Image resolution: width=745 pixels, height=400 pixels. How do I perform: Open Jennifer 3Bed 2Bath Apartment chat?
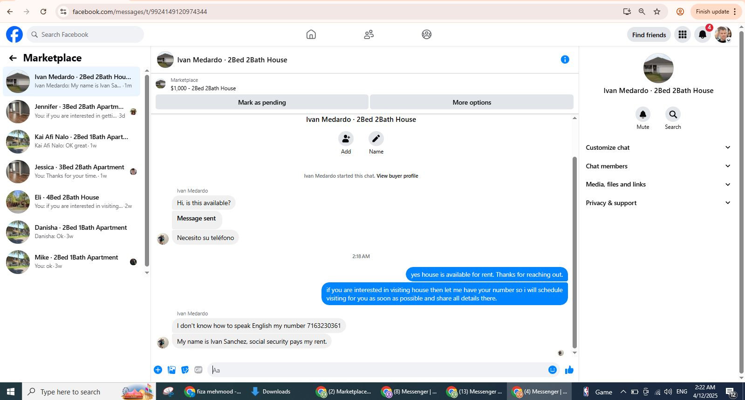[x=72, y=112]
